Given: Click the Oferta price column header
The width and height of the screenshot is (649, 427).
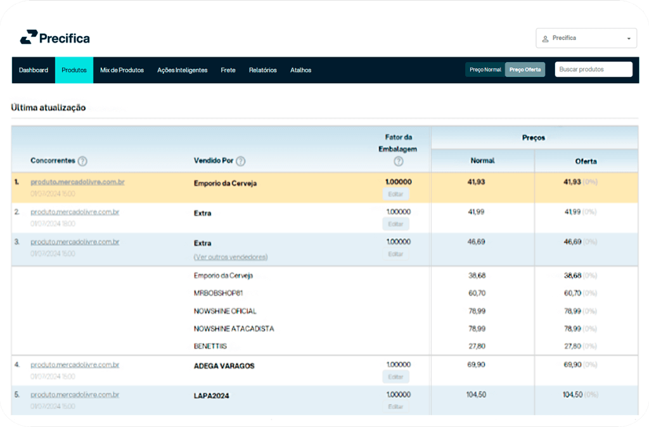Looking at the screenshot, I should pos(586,161).
